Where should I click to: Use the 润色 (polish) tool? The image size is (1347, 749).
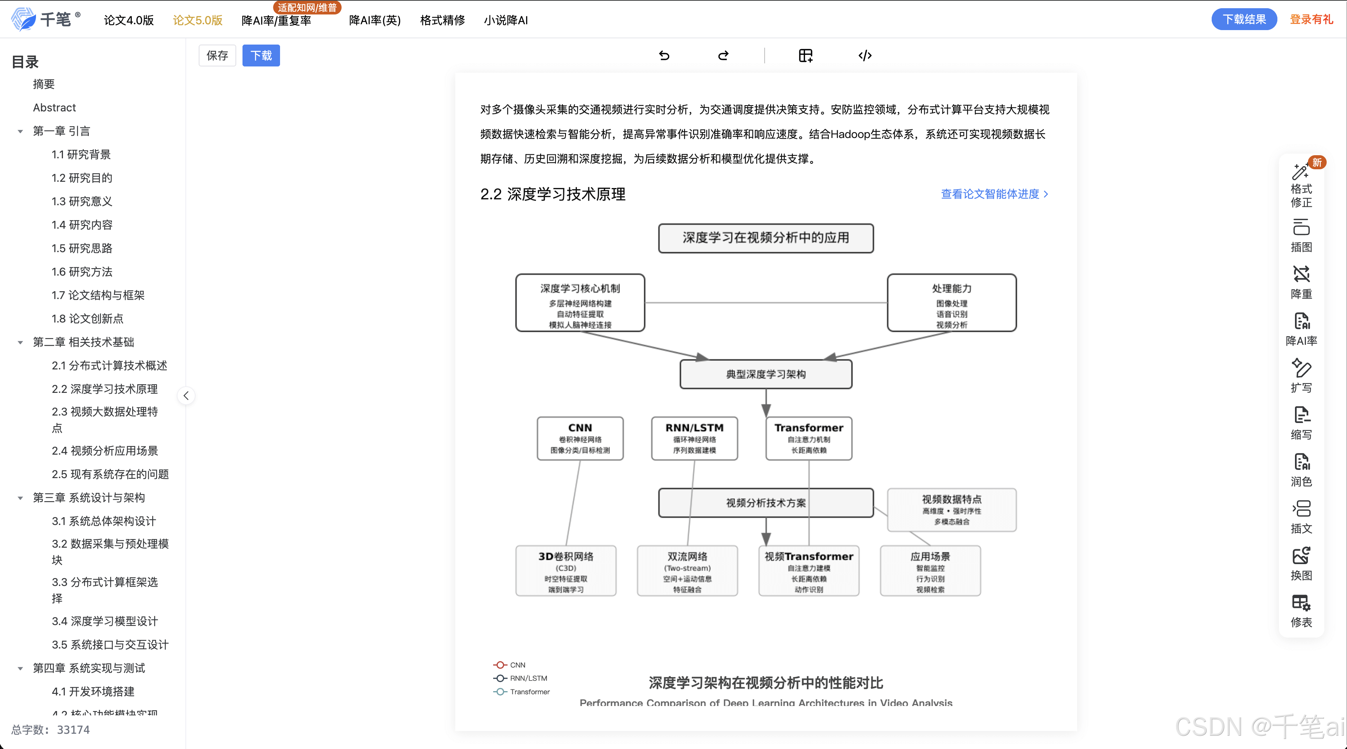[1302, 469]
